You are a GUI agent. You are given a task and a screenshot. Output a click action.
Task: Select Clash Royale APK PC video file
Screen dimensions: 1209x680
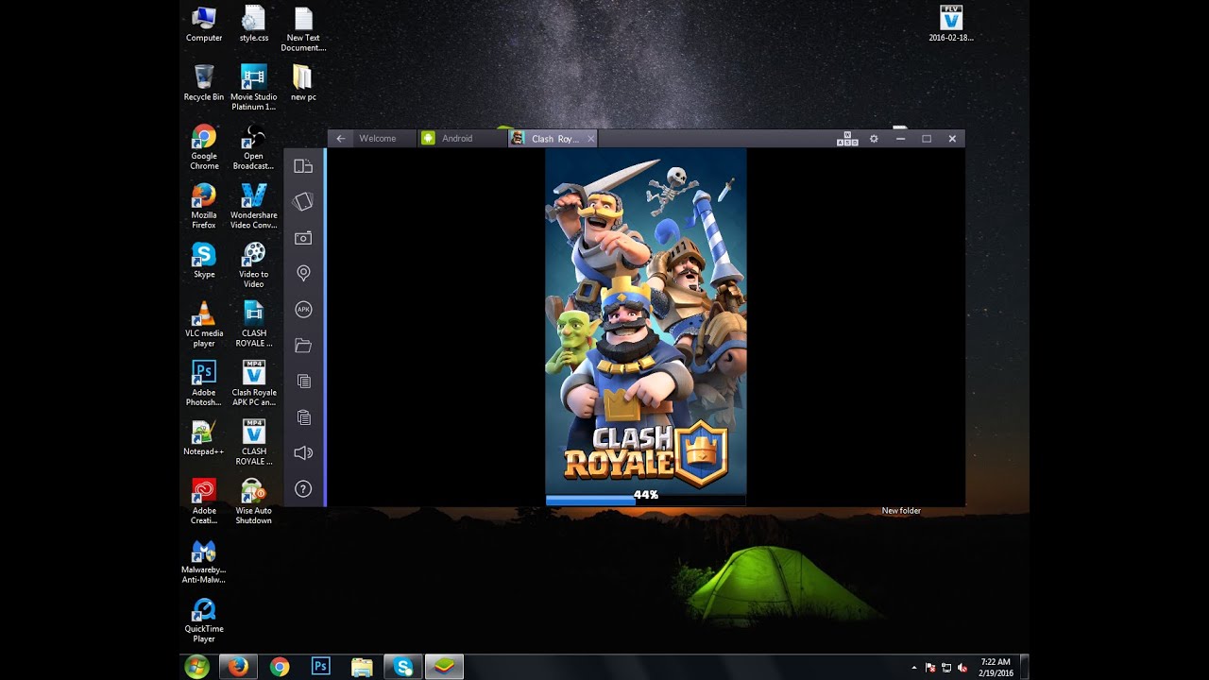[x=254, y=383]
